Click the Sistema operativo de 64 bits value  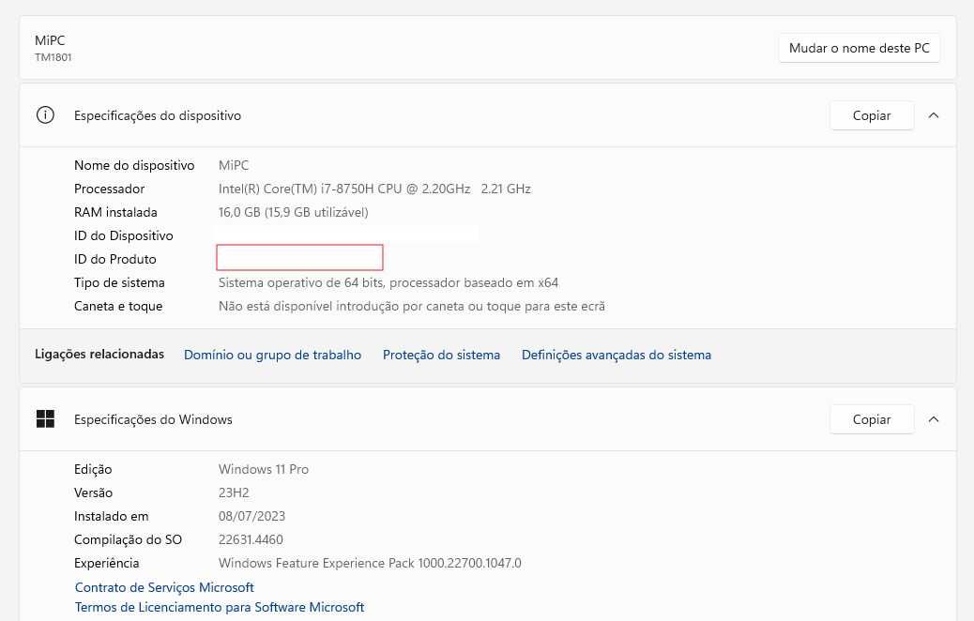pos(388,283)
